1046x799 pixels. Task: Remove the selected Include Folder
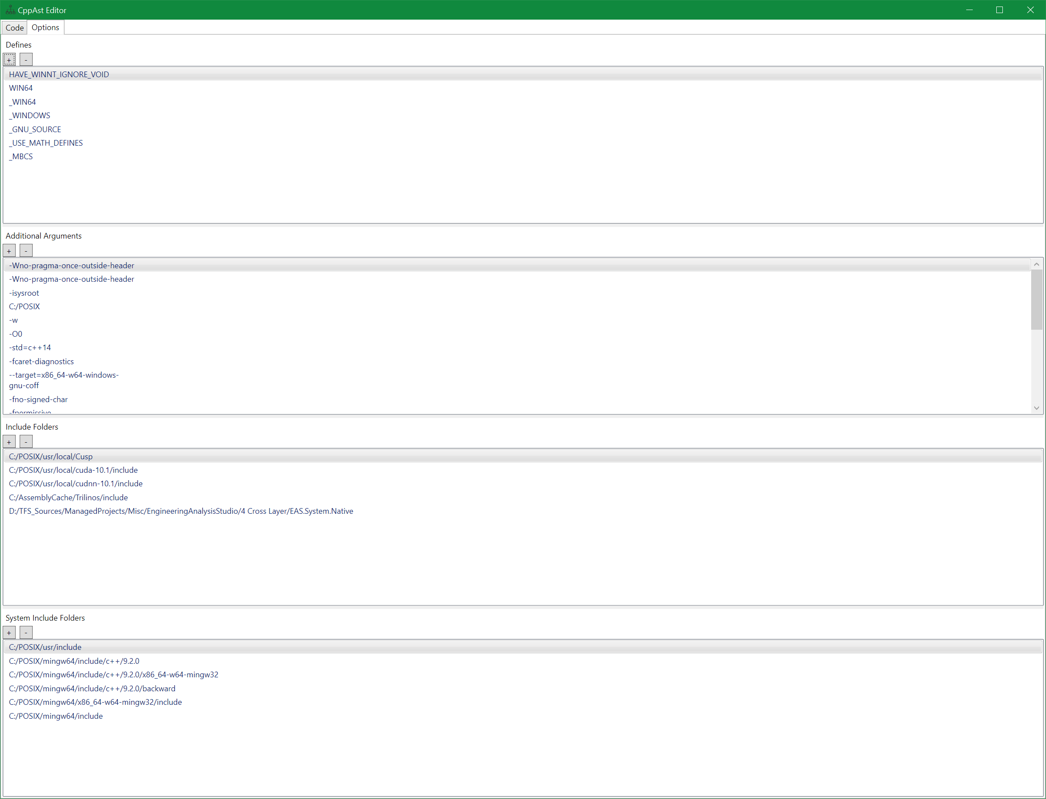point(26,442)
